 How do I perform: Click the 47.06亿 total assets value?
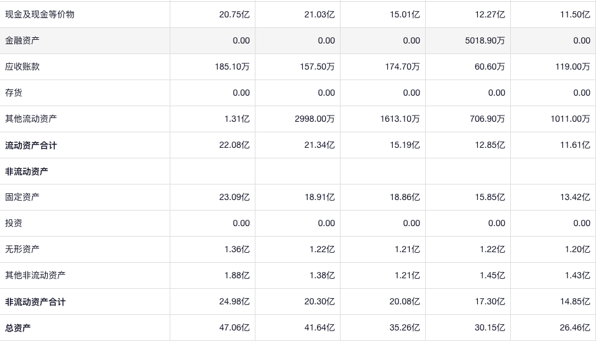point(237,327)
